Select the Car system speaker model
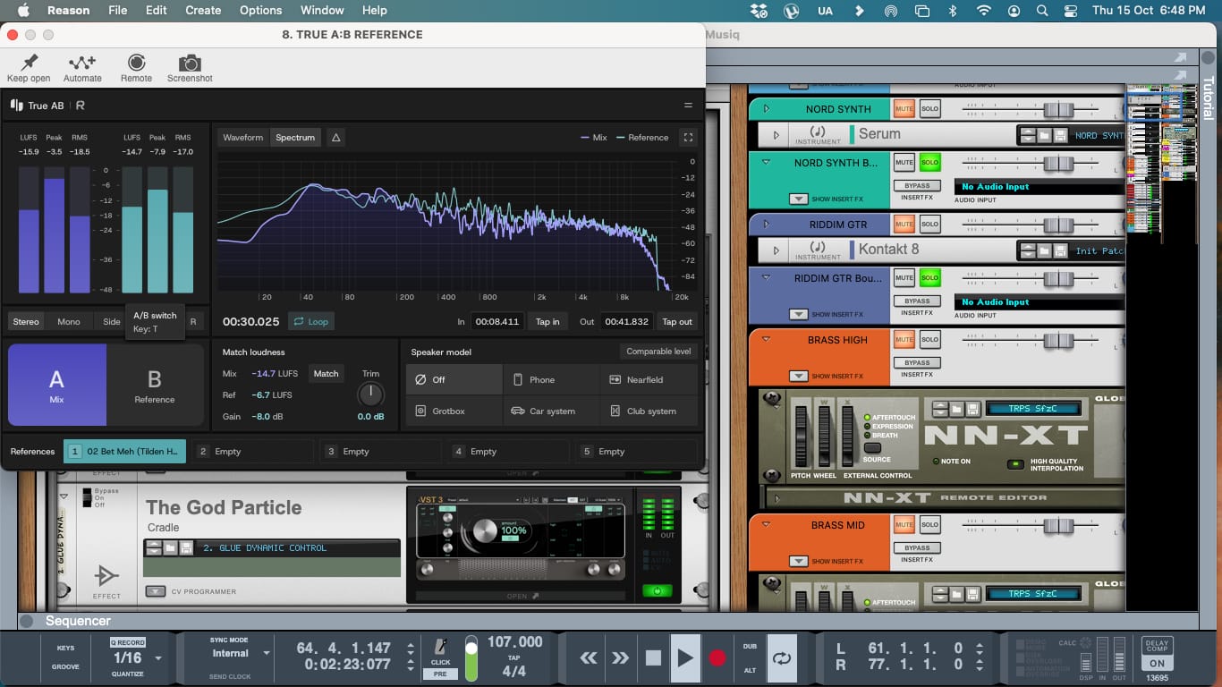 pyautogui.click(x=552, y=411)
